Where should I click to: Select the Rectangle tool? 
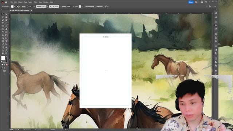click(3, 26)
